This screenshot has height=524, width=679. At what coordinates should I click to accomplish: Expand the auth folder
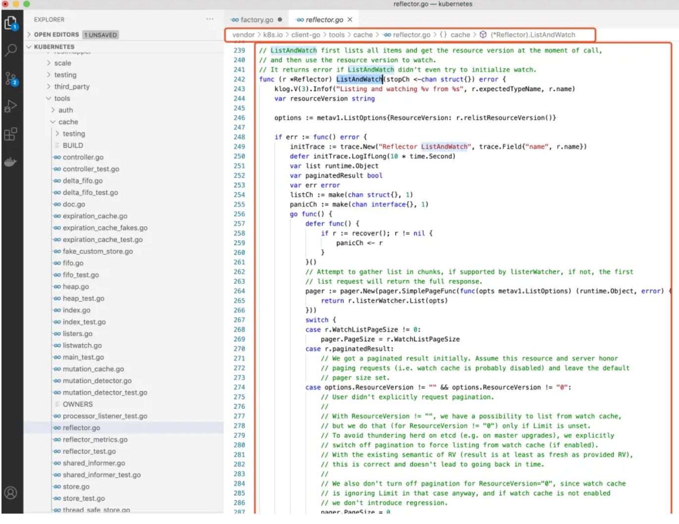click(x=65, y=110)
